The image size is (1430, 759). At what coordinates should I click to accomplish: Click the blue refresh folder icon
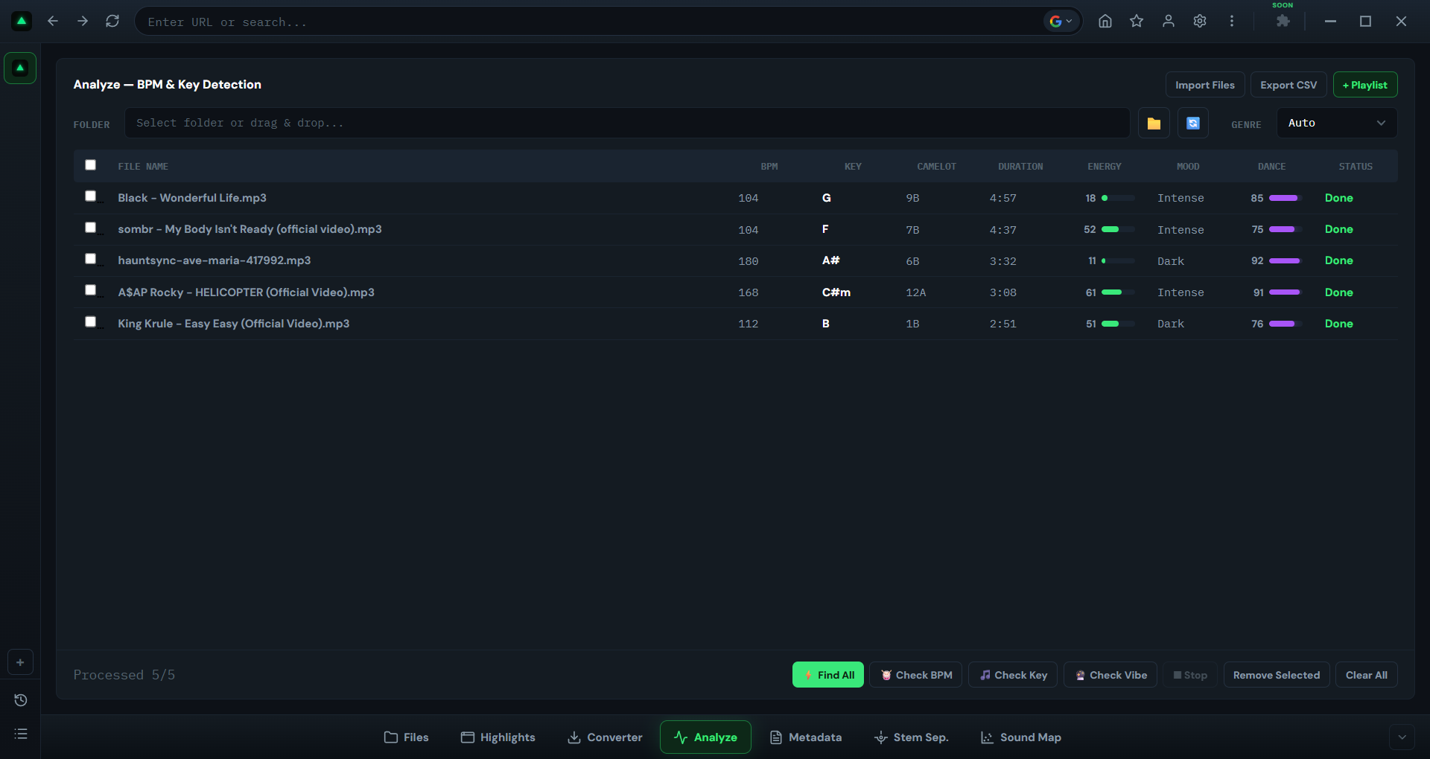[1193, 123]
